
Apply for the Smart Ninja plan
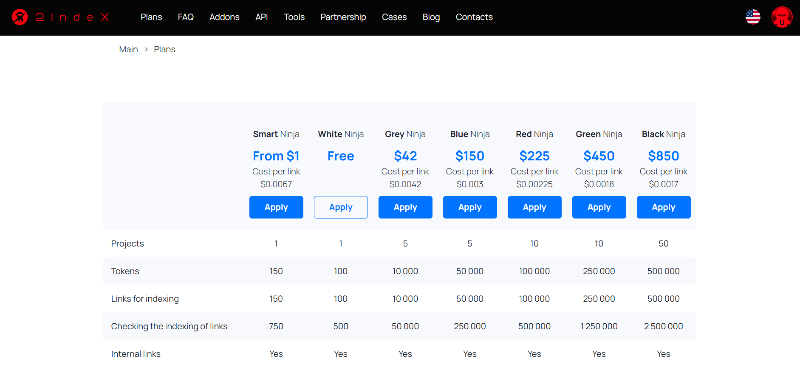[276, 207]
